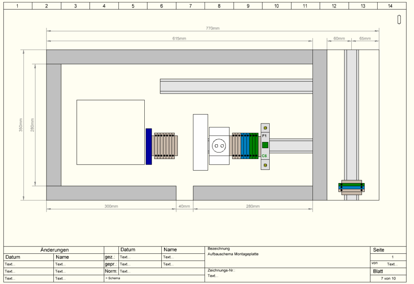Select the 350mm height dimension label

tap(21, 125)
